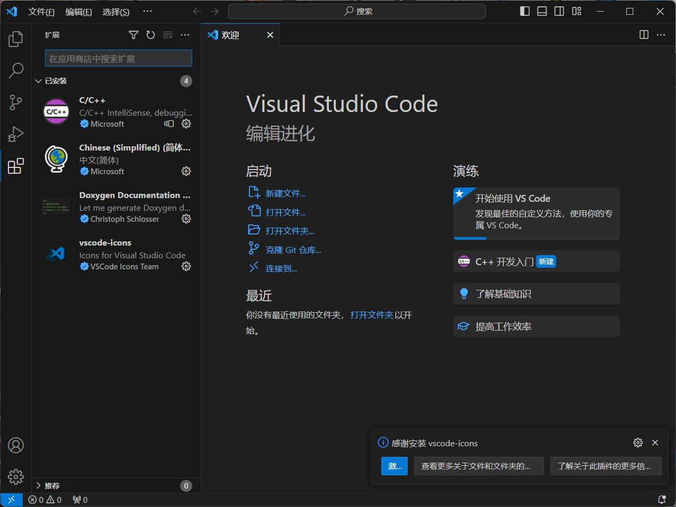This screenshot has height=507, width=676.
Task: Toggle the bottom panel layout button
Action: point(542,12)
